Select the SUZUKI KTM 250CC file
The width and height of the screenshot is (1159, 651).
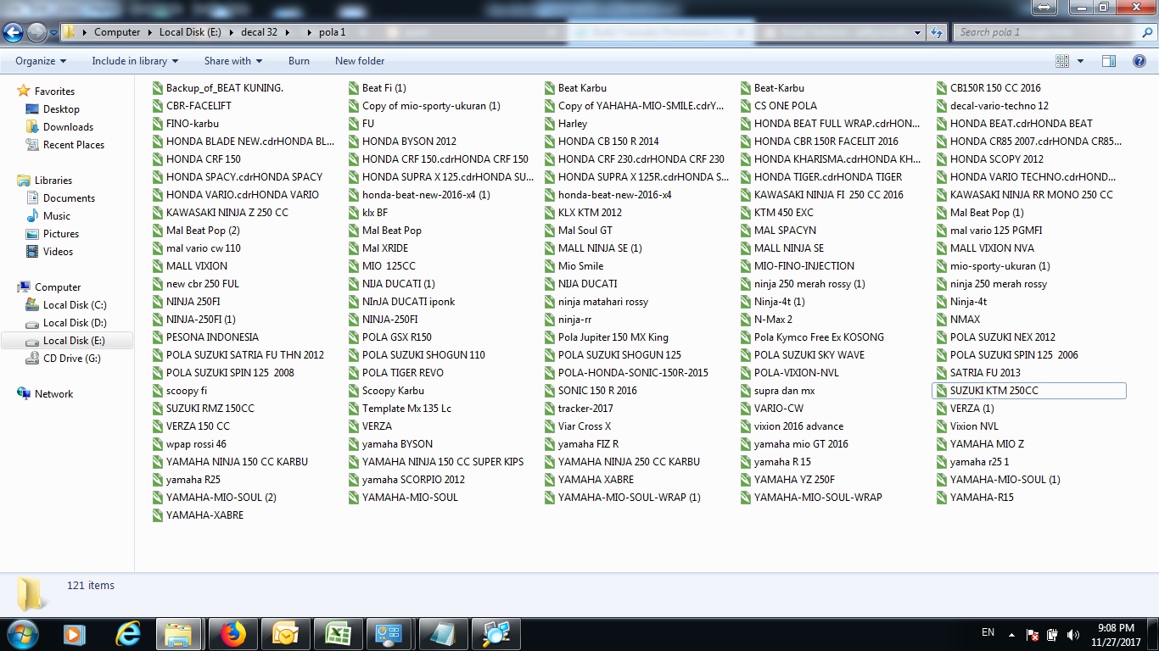point(1028,391)
